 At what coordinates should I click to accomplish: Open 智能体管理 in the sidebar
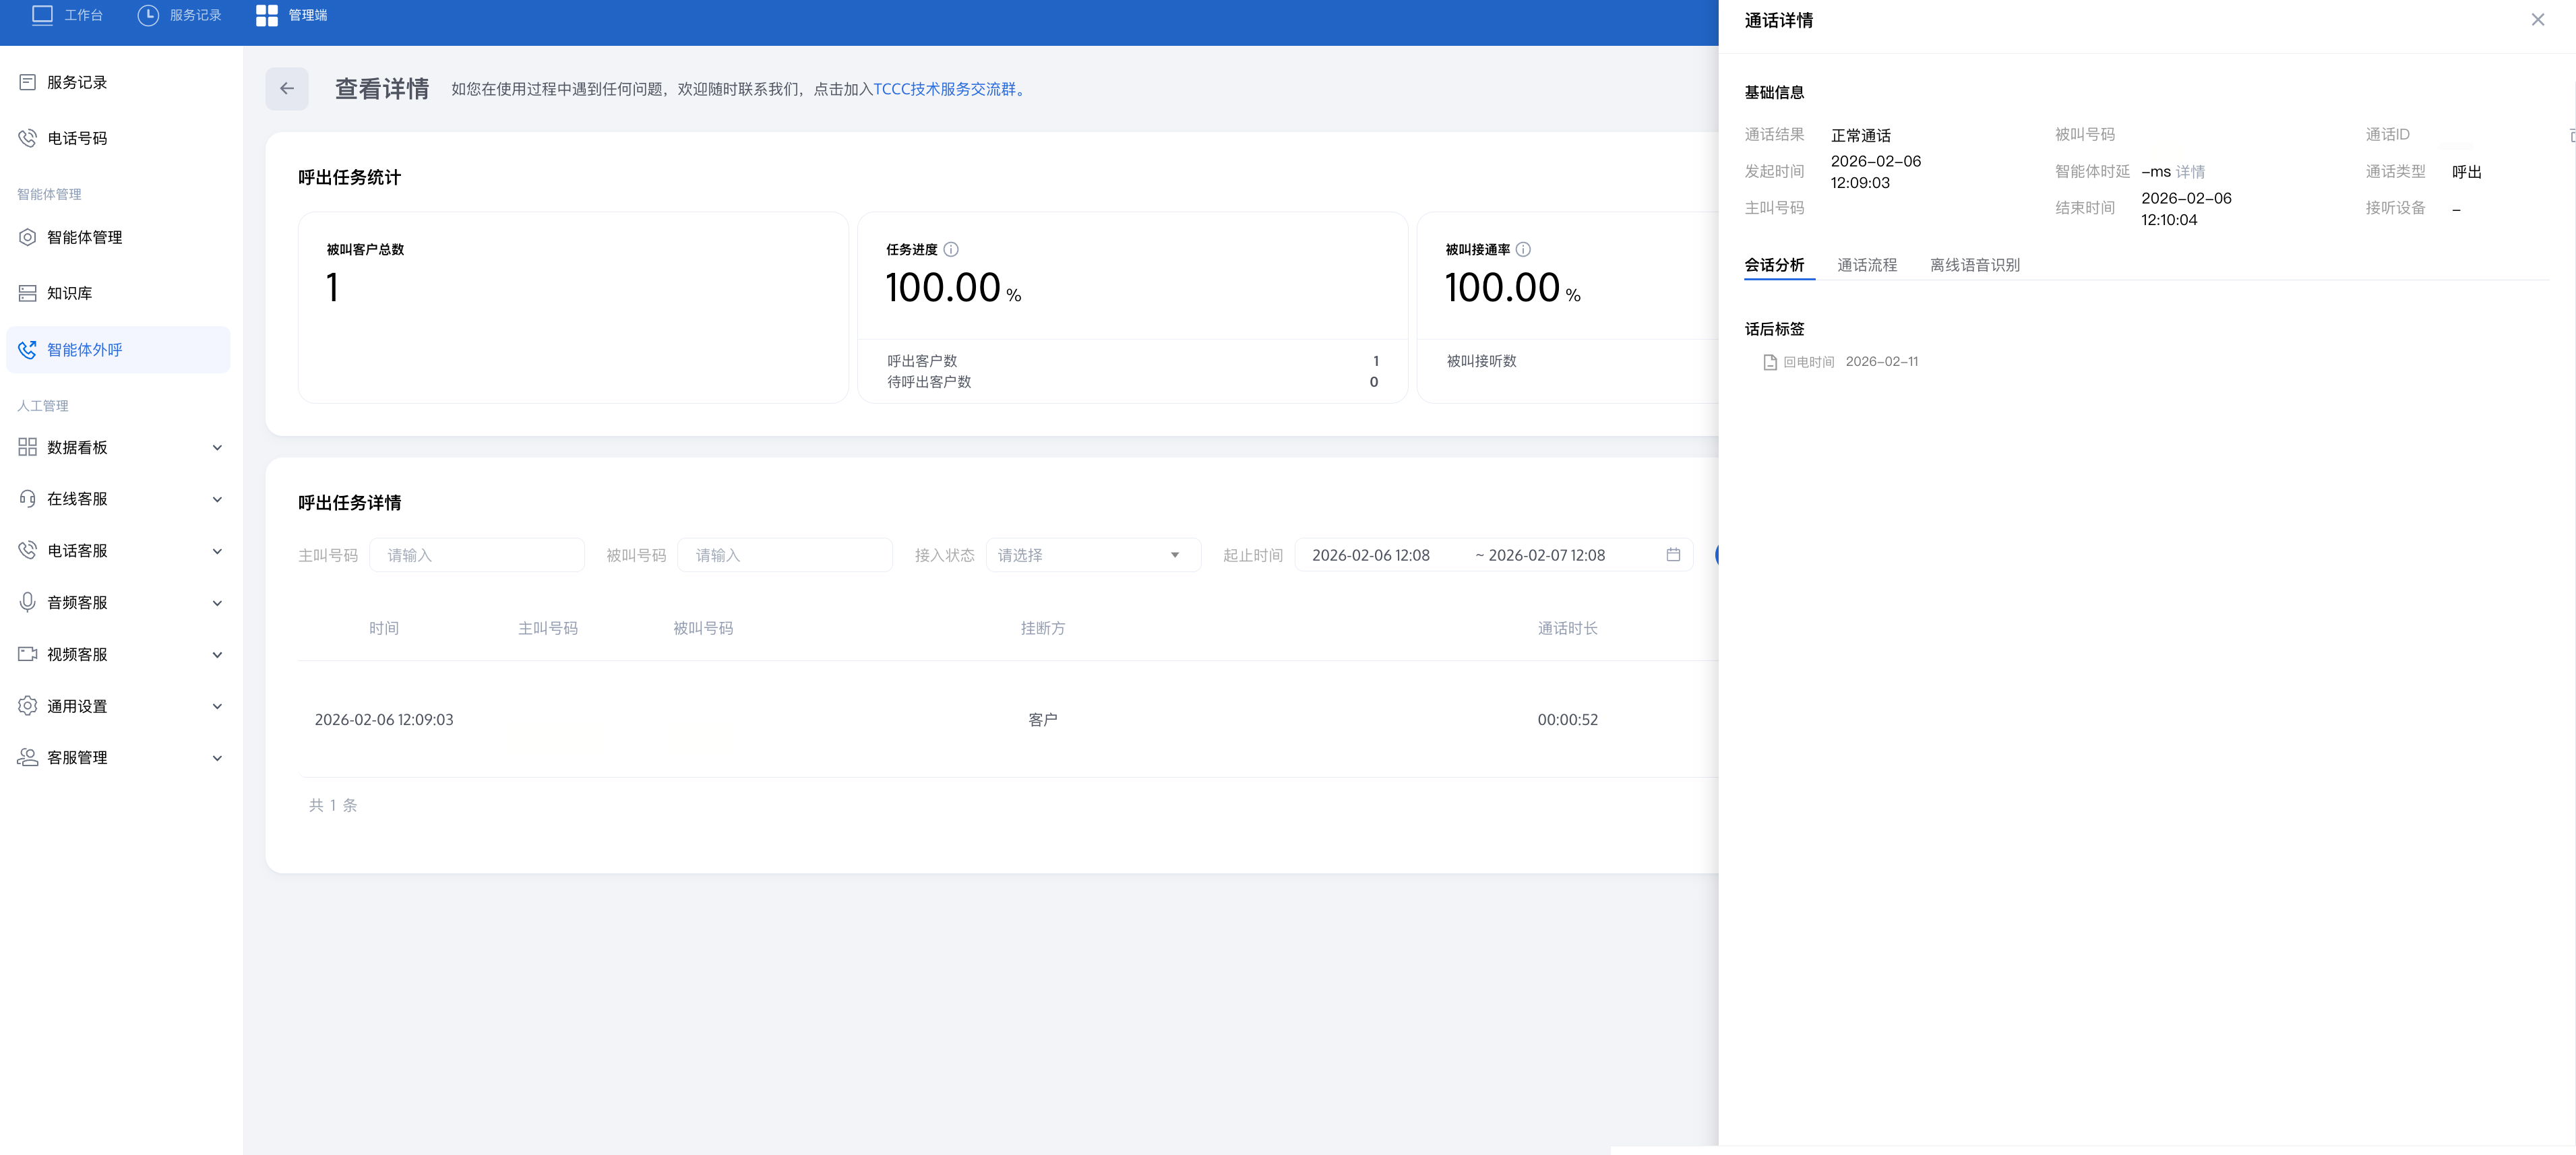pyautogui.click(x=84, y=237)
